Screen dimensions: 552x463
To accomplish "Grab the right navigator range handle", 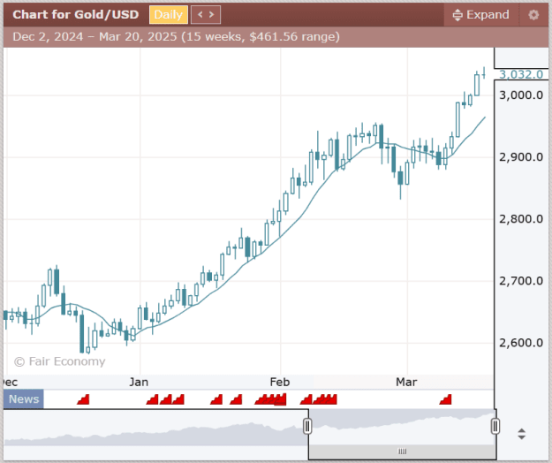I will coord(495,426).
